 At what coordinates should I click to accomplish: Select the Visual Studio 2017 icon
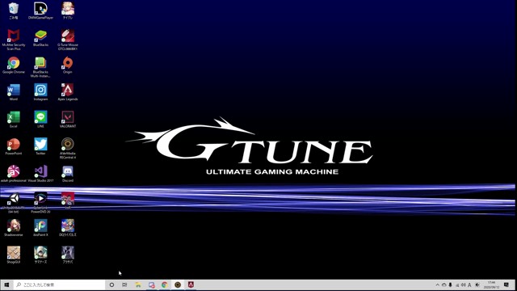(40, 174)
